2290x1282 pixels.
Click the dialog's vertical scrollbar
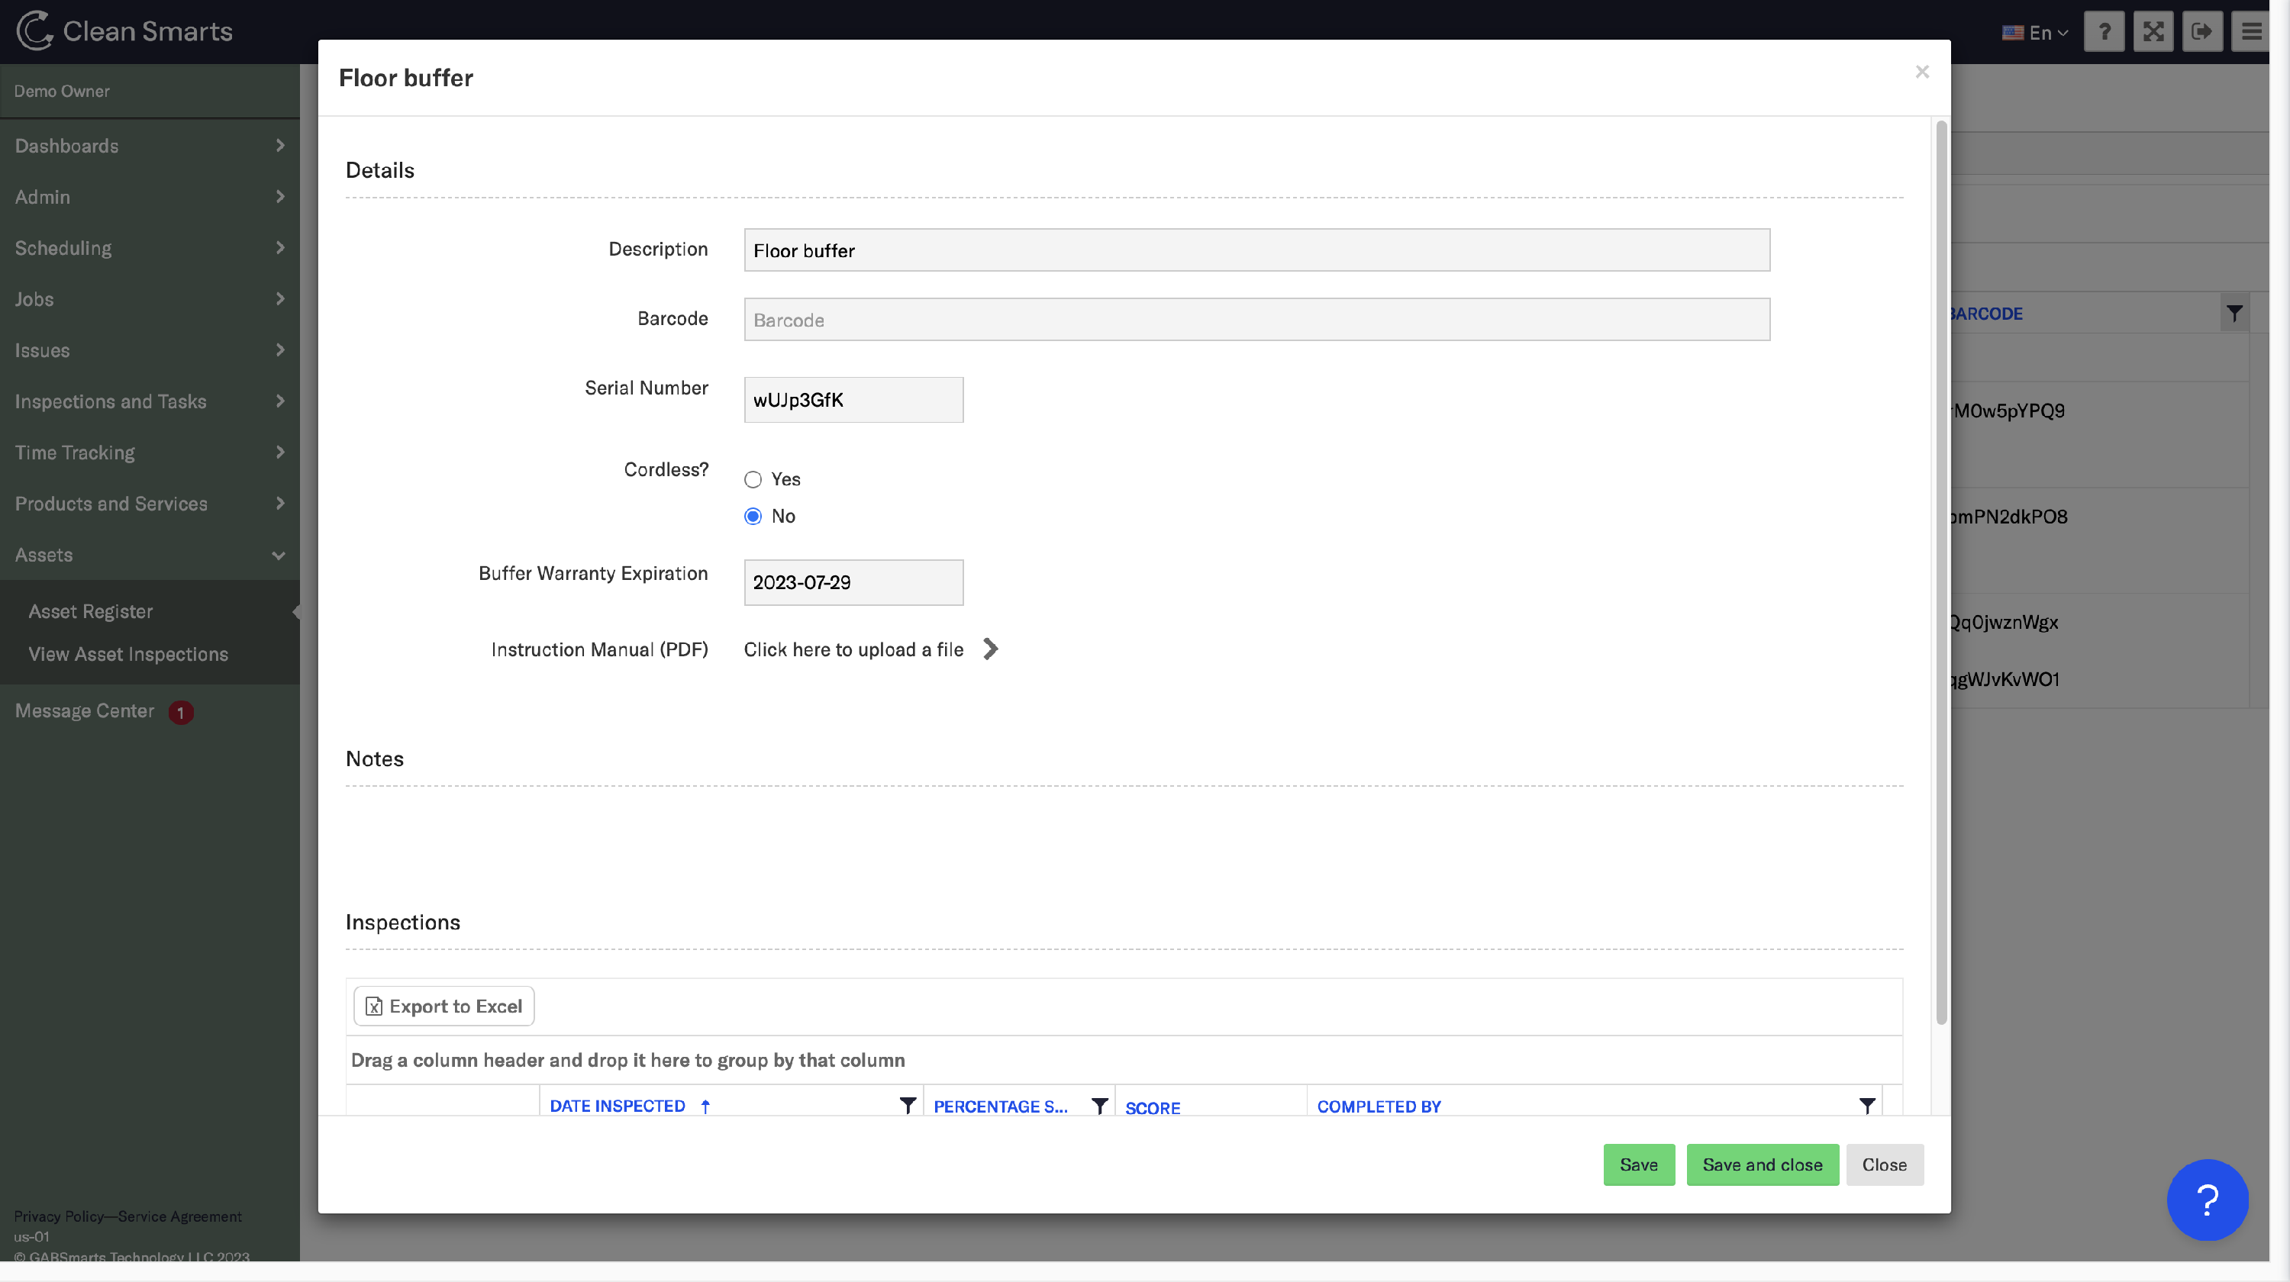pyautogui.click(x=1940, y=569)
